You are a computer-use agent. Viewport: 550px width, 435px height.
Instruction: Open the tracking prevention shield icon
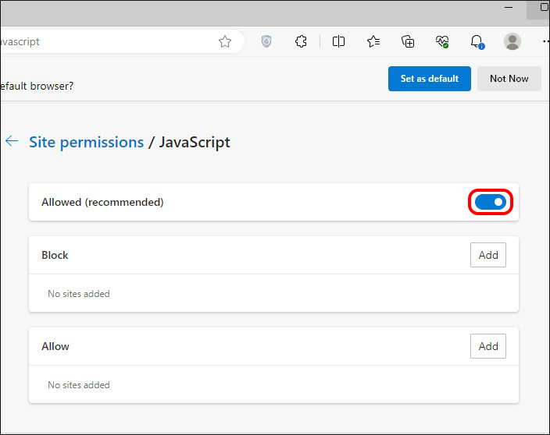click(266, 41)
